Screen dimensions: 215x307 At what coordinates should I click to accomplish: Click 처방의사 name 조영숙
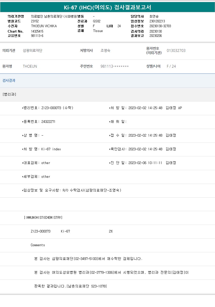coord(105,51)
